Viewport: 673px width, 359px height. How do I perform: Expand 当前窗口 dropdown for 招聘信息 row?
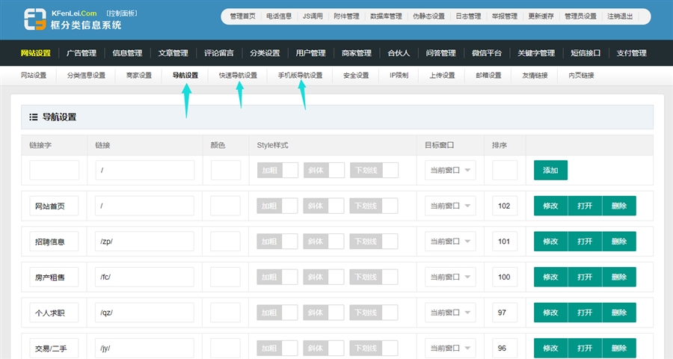coord(450,242)
